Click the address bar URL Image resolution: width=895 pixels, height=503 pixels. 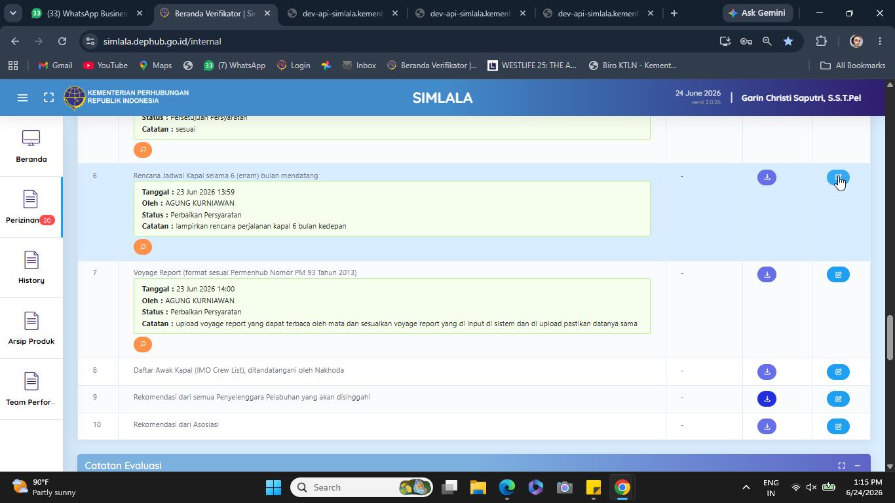162,41
